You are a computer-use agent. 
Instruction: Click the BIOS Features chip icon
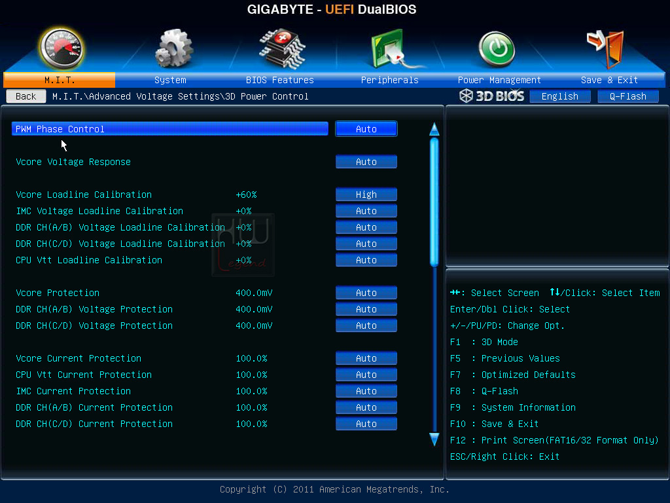click(x=282, y=48)
